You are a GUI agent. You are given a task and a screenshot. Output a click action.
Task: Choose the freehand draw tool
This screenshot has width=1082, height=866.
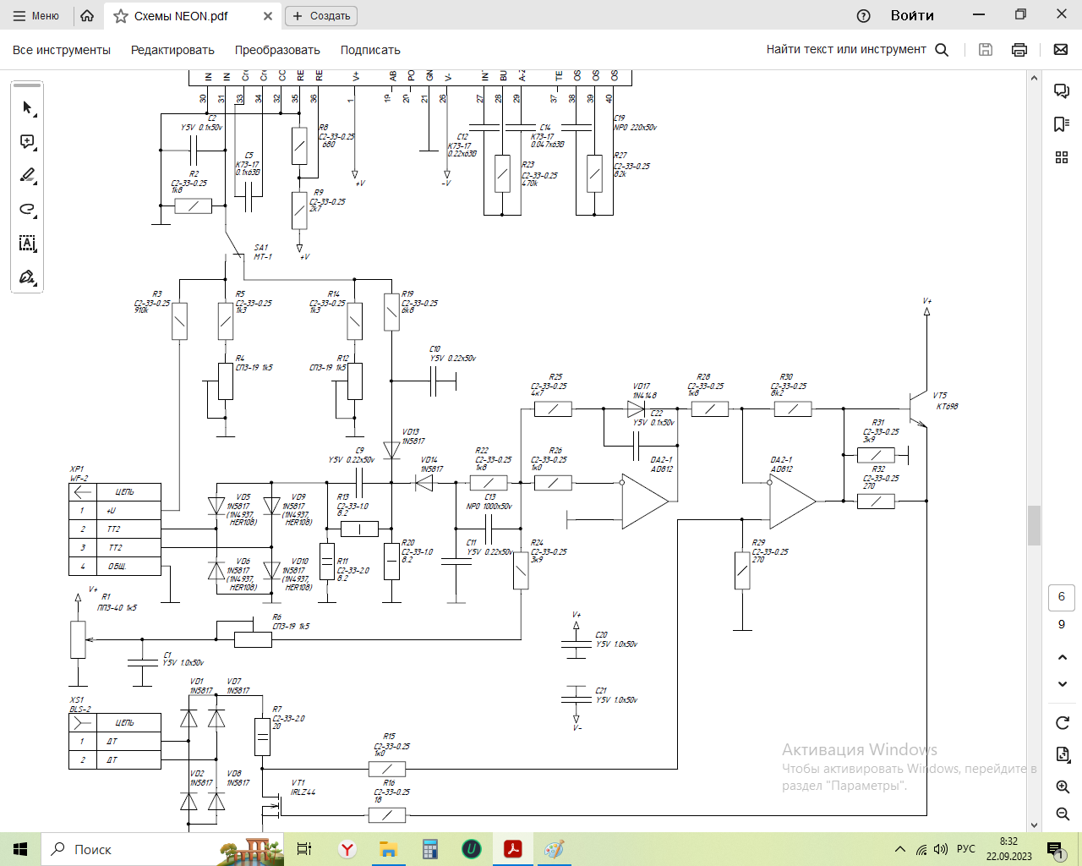click(x=27, y=209)
